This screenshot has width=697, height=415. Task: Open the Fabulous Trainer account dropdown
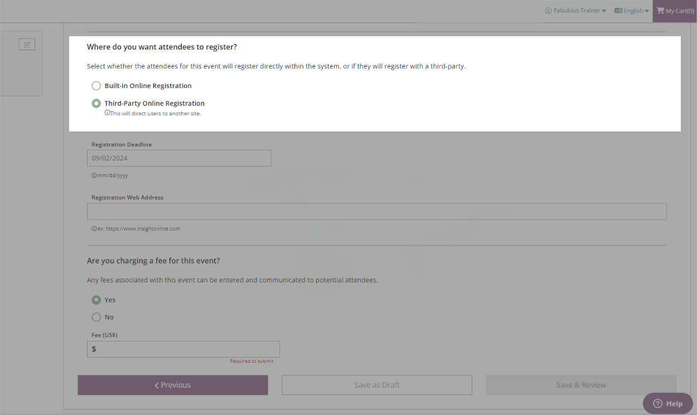576,10
